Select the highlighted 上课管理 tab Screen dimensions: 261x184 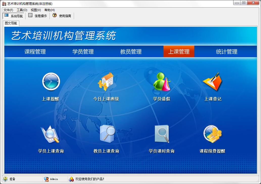tap(179, 51)
